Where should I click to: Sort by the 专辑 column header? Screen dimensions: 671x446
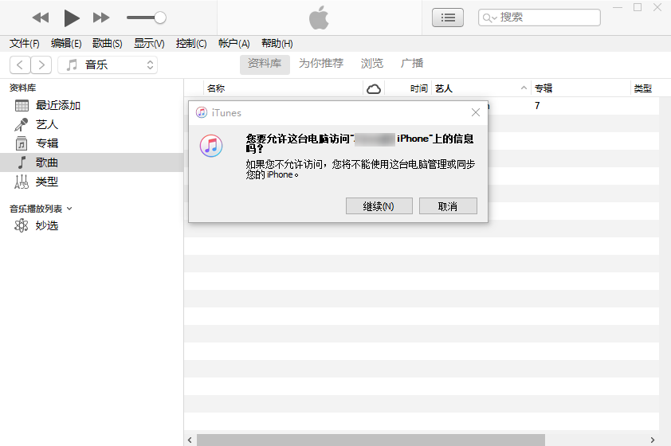pos(581,88)
